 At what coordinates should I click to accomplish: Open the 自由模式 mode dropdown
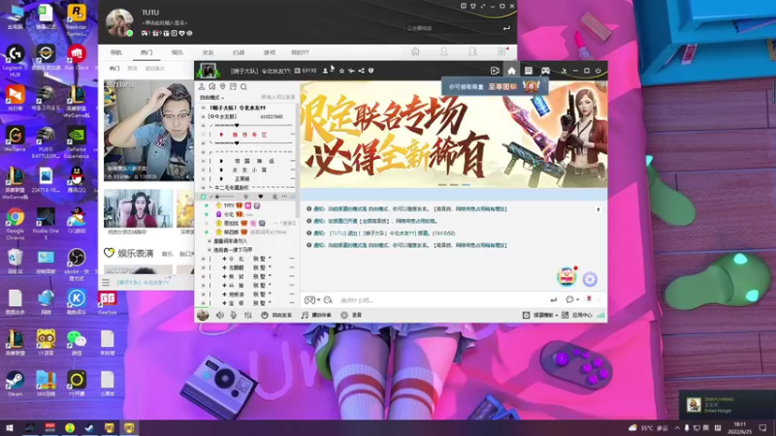point(211,98)
